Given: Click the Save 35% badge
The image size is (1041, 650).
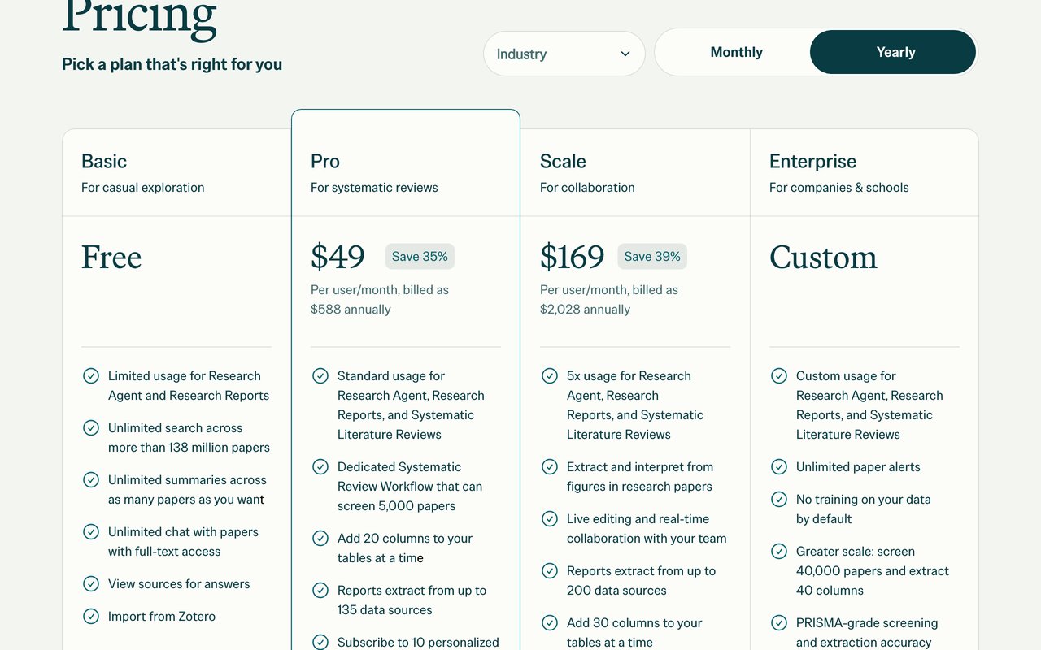Looking at the screenshot, I should (420, 257).
